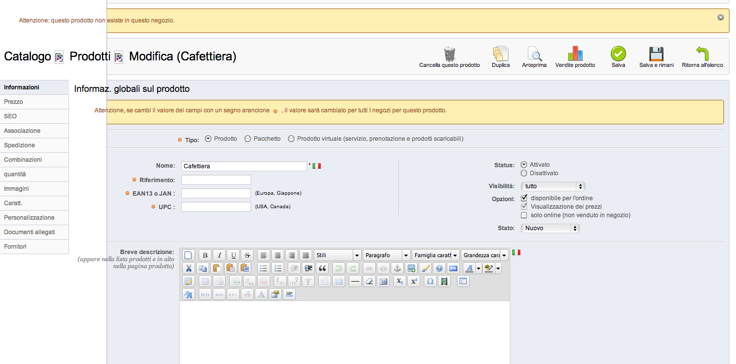
Task: Click the scissors cut icon
Action: tap(188, 268)
